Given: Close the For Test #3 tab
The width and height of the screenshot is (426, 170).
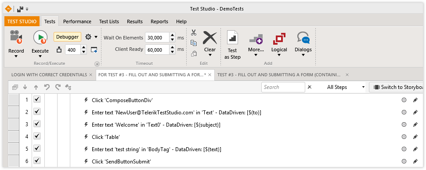Looking at the screenshot, I should tap(209, 75).
